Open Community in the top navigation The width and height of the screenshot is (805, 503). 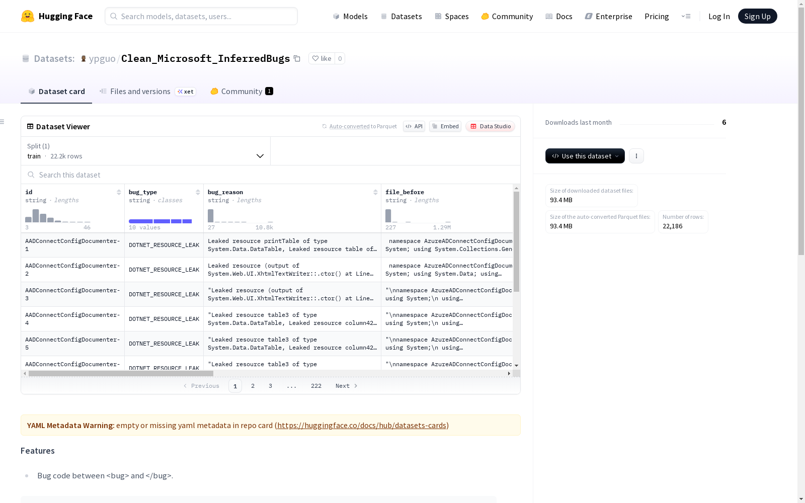click(507, 16)
